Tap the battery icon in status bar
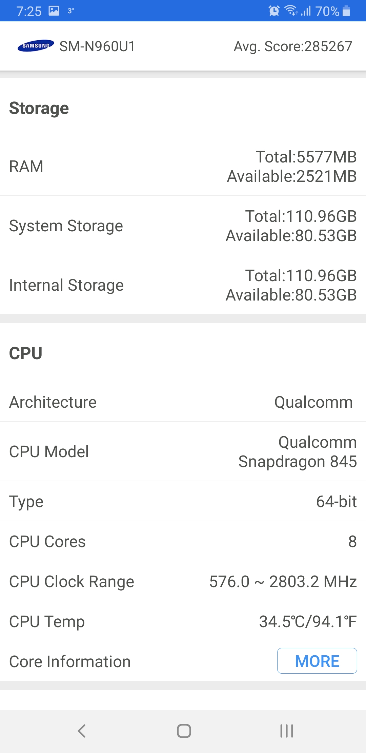The height and width of the screenshot is (753, 366). (346, 11)
